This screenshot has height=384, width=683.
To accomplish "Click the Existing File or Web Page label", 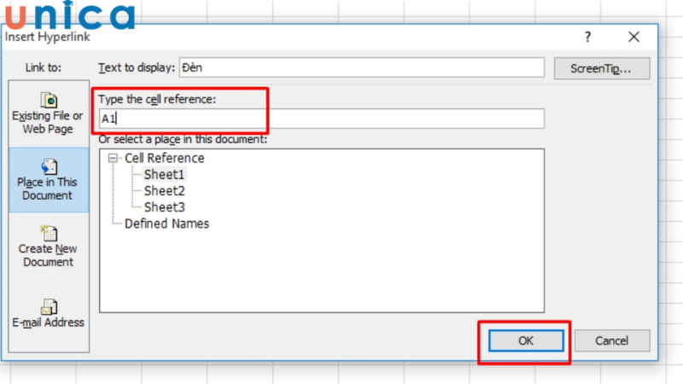I will [x=48, y=122].
